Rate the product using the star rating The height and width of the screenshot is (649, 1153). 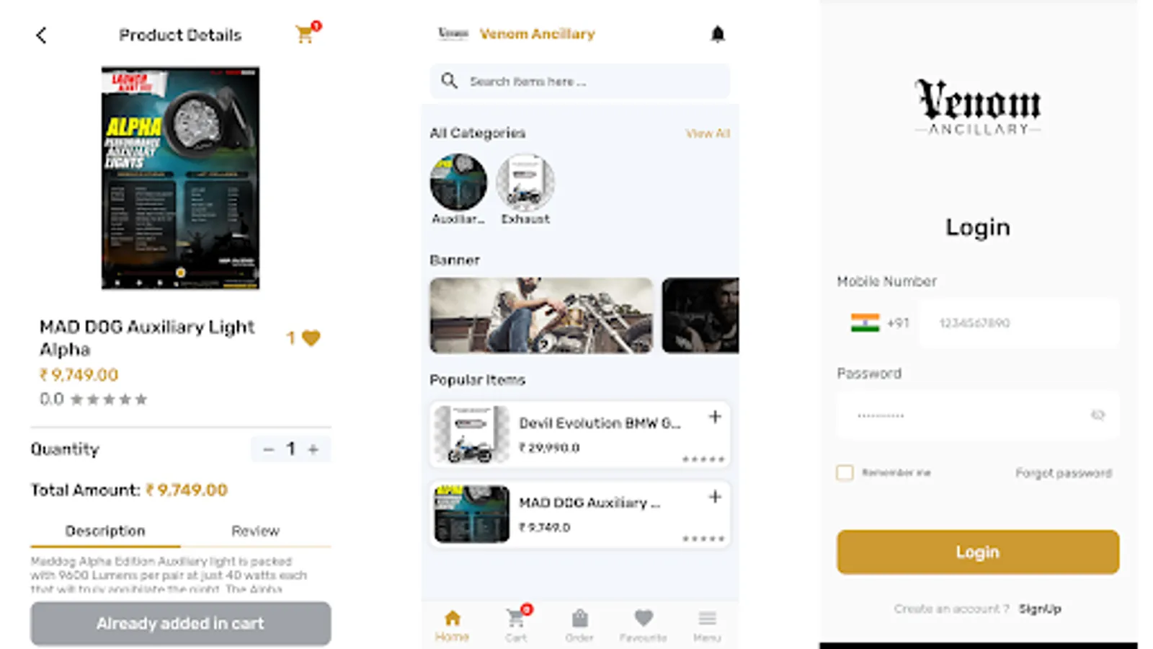[x=109, y=399]
